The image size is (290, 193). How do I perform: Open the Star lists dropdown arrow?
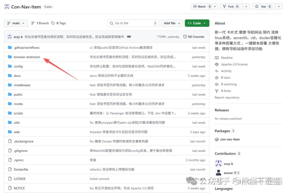pyautogui.click(x=278, y=6)
